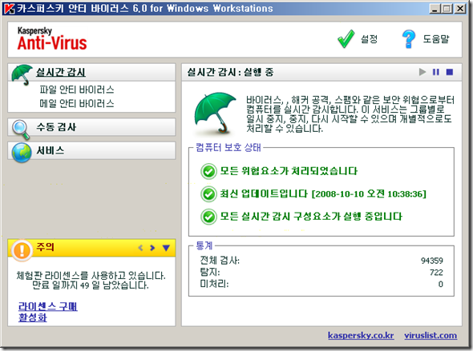Open the kaspersky.co.kr link
This screenshot has height=351, width=473.
pos(361,335)
